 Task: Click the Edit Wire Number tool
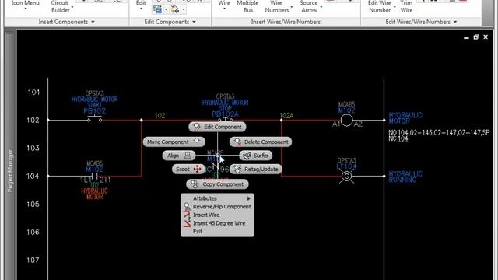coord(380,6)
